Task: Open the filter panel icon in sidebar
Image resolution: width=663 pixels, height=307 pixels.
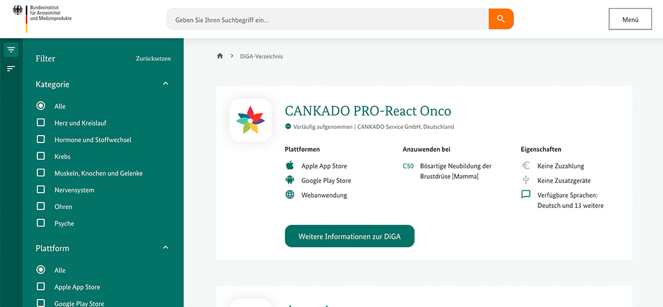Action: [11, 50]
